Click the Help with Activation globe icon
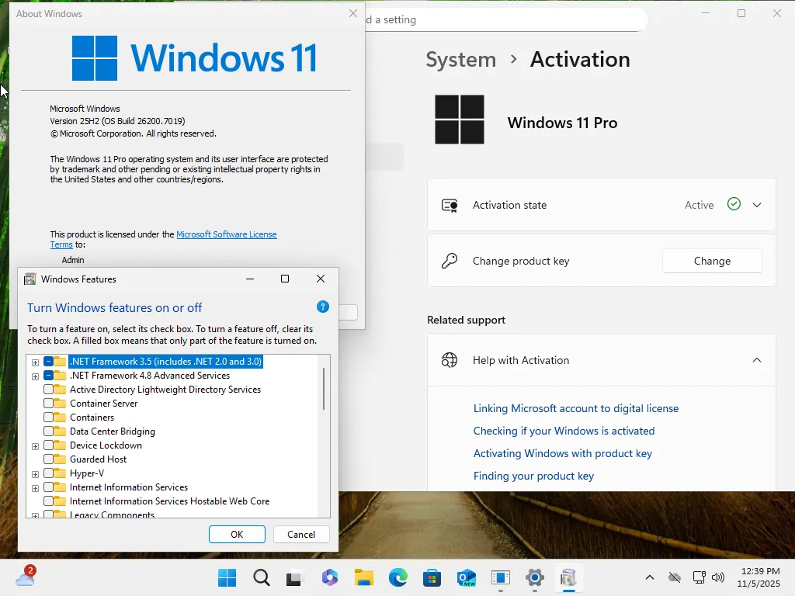The height and width of the screenshot is (596, 795). (449, 360)
